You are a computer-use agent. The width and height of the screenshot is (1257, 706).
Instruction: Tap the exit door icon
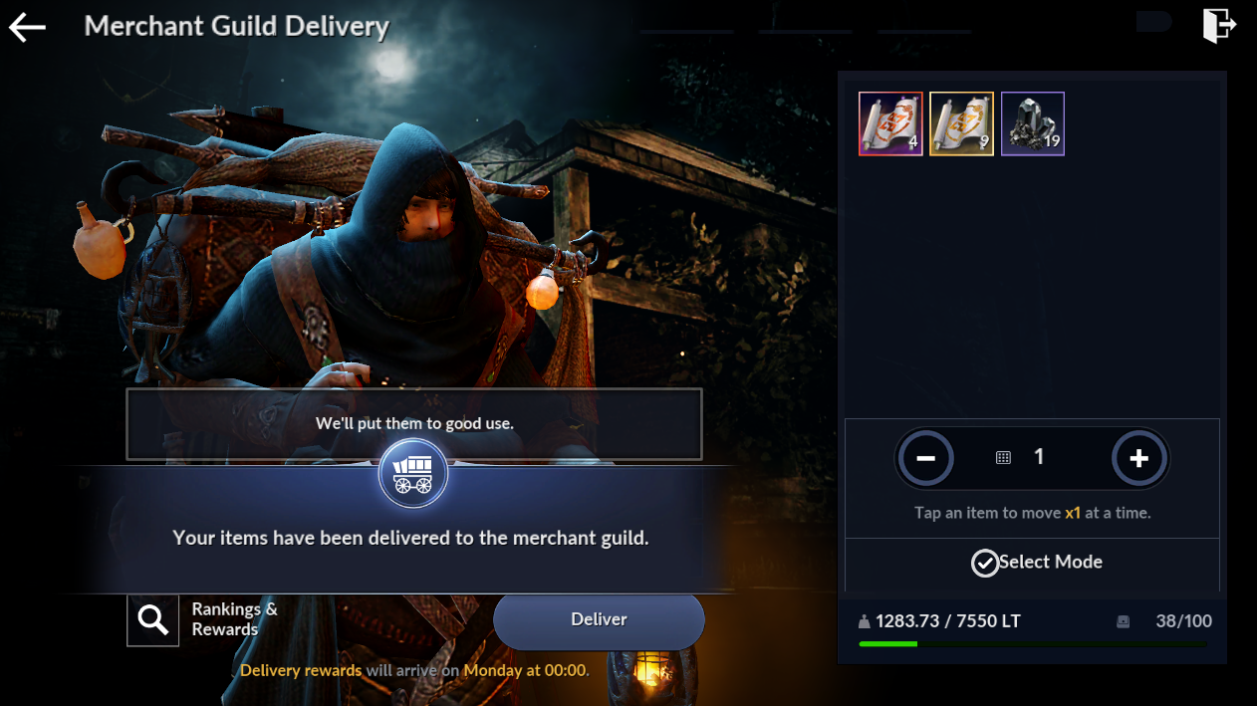(x=1219, y=25)
